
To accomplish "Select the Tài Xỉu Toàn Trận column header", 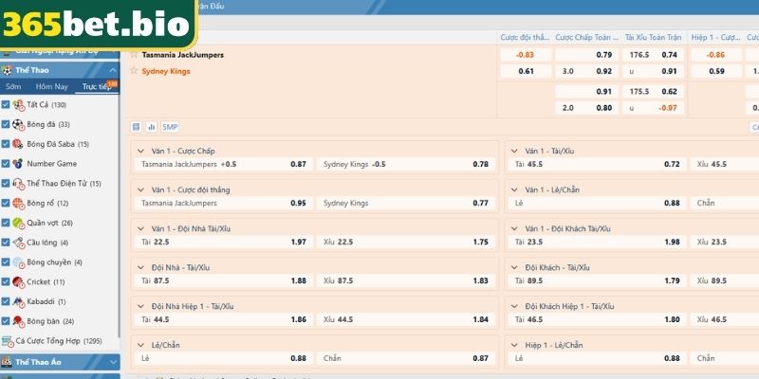I will pos(653,37).
